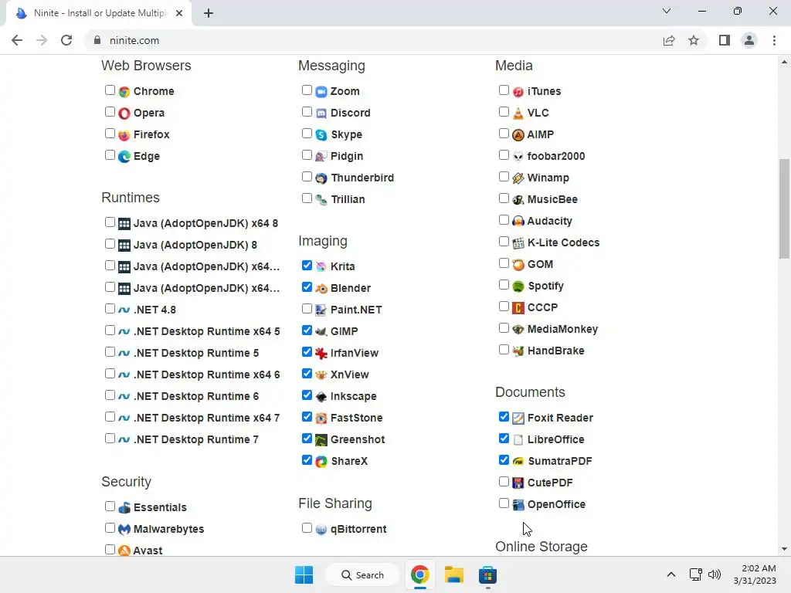Click the Spotify icon

point(518,286)
